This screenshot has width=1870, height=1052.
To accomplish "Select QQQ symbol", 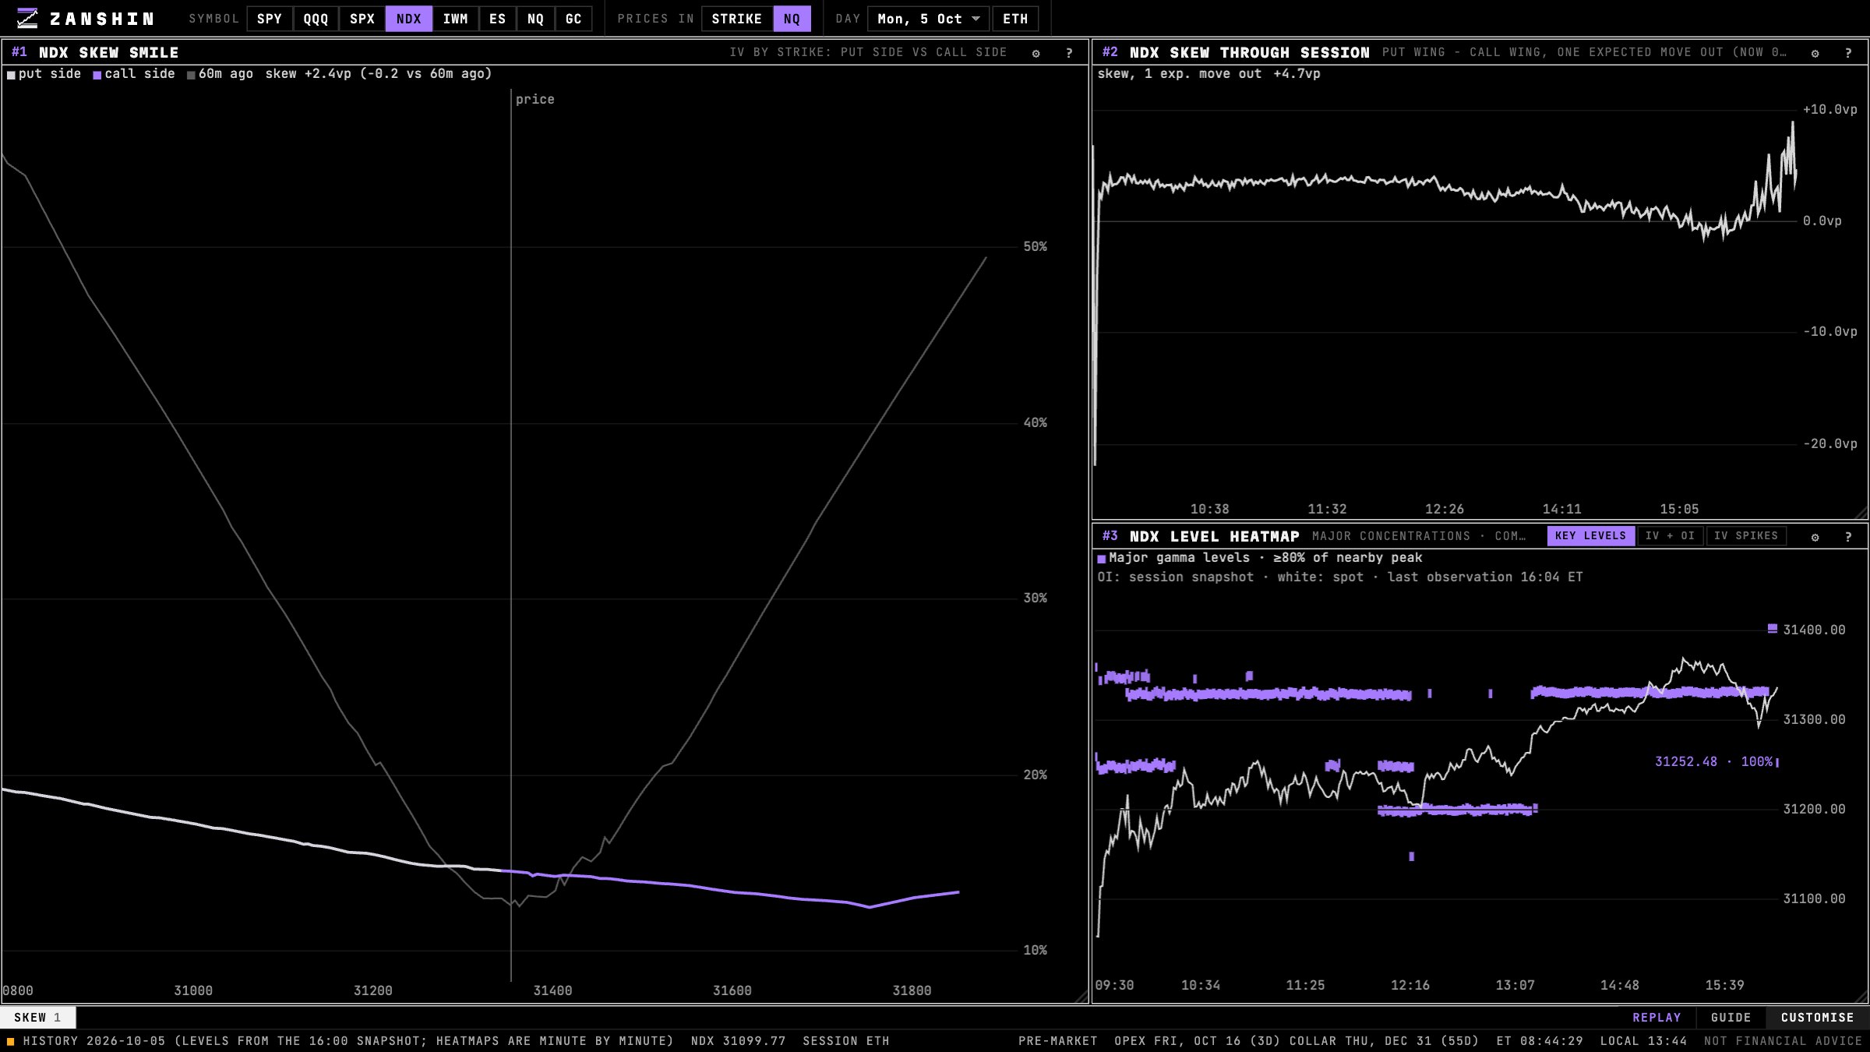I will [316, 19].
